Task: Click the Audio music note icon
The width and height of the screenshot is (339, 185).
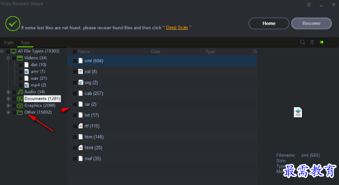Action: point(20,92)
